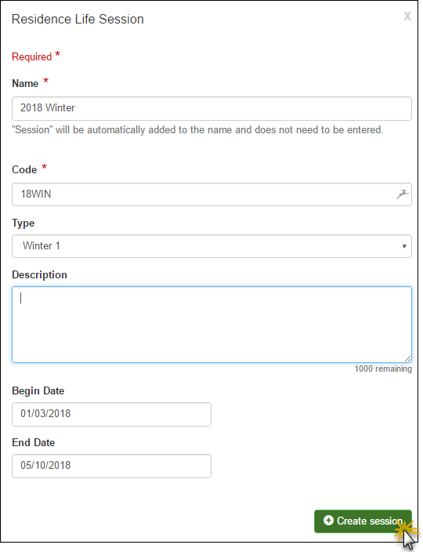
Task: Click the Residence Life Session dialog title
Action: (78, 19)
